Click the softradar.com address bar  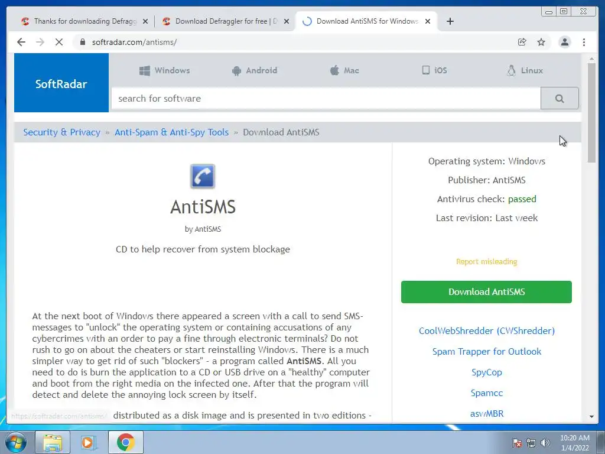pos(293,42)
